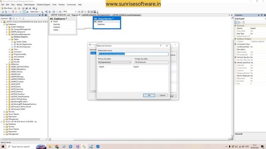266x149 pixels.
Task: Click the Open File folder icon in toolbar
Action: click(23, 8)
